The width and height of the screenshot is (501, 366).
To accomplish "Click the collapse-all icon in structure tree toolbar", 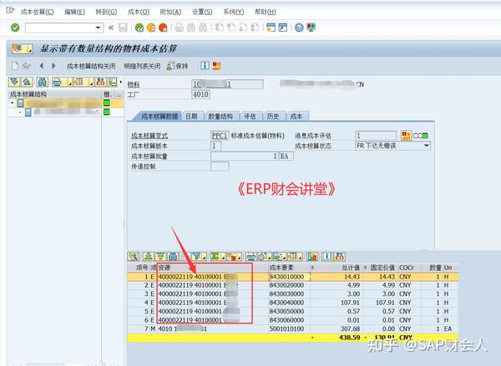I will pos(27,82).
